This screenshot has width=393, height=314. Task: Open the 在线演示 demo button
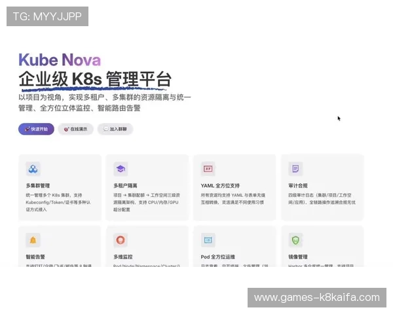point(76,129)
